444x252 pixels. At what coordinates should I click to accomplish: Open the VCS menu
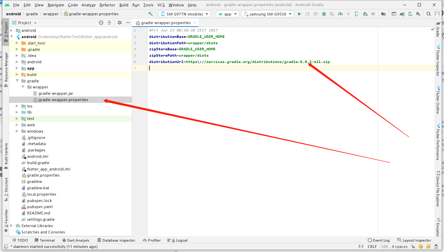point(161,5)
